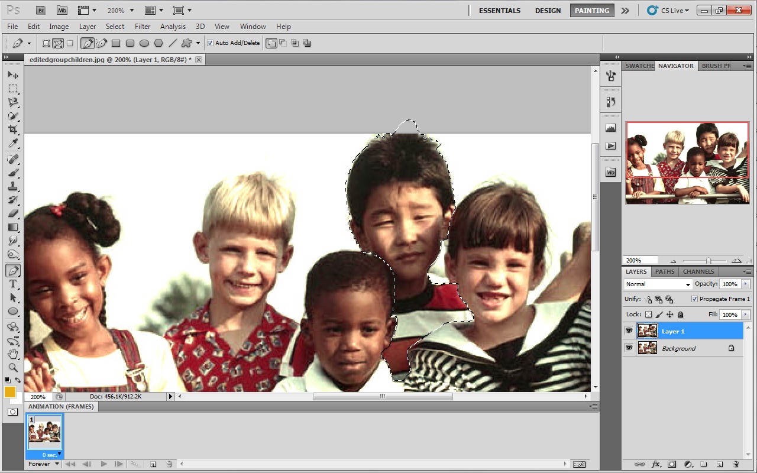The width and height of the screenshot is (757, 473).
Task: Toggle Quick Mask mode
Action: 12,411
